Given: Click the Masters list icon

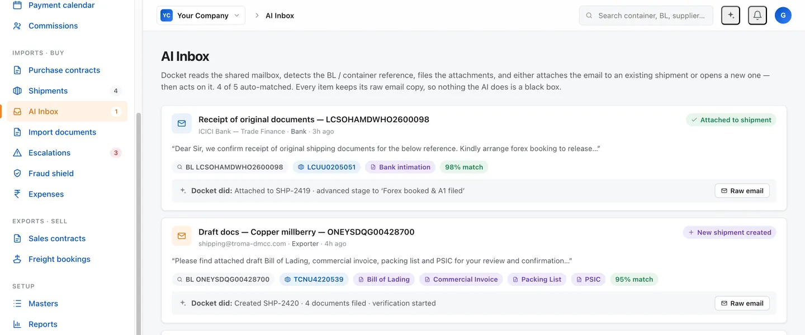Looking at the screenshot, I should (17, 304).
